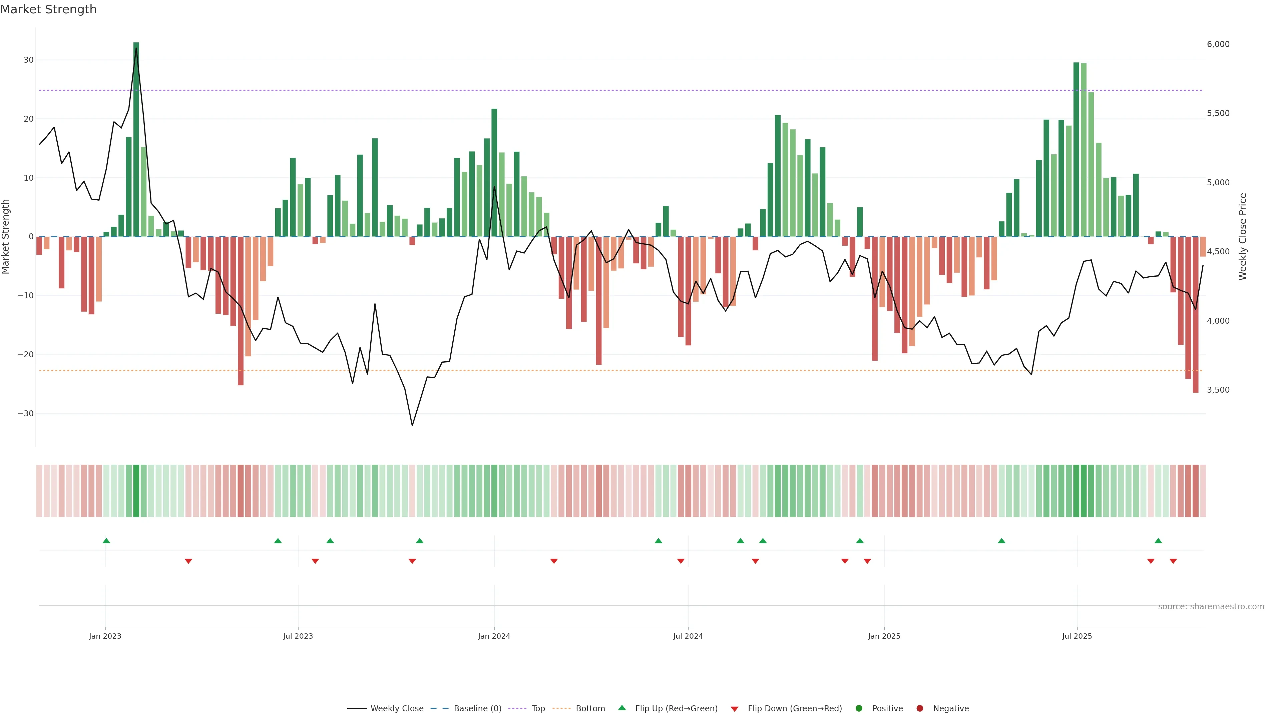Click the Jul 2024 x-axis label

pyautogui.click(x=688, y=636)
